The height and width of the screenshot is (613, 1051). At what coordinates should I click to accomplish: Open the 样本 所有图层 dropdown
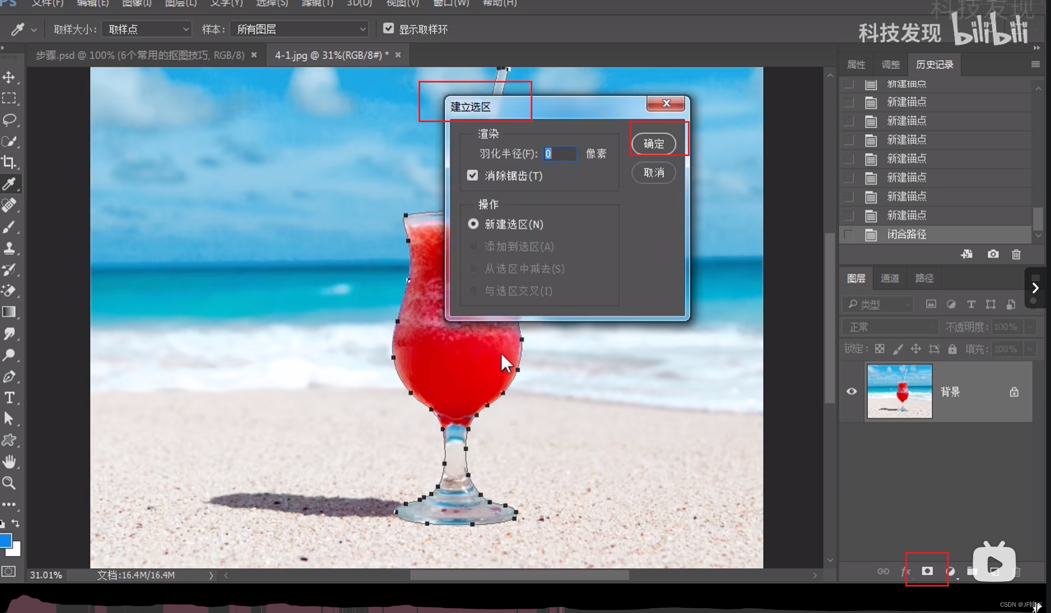click(x=300, y=29)
